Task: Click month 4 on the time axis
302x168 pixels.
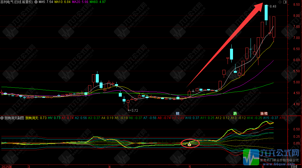Action: [x=110, y=166]
